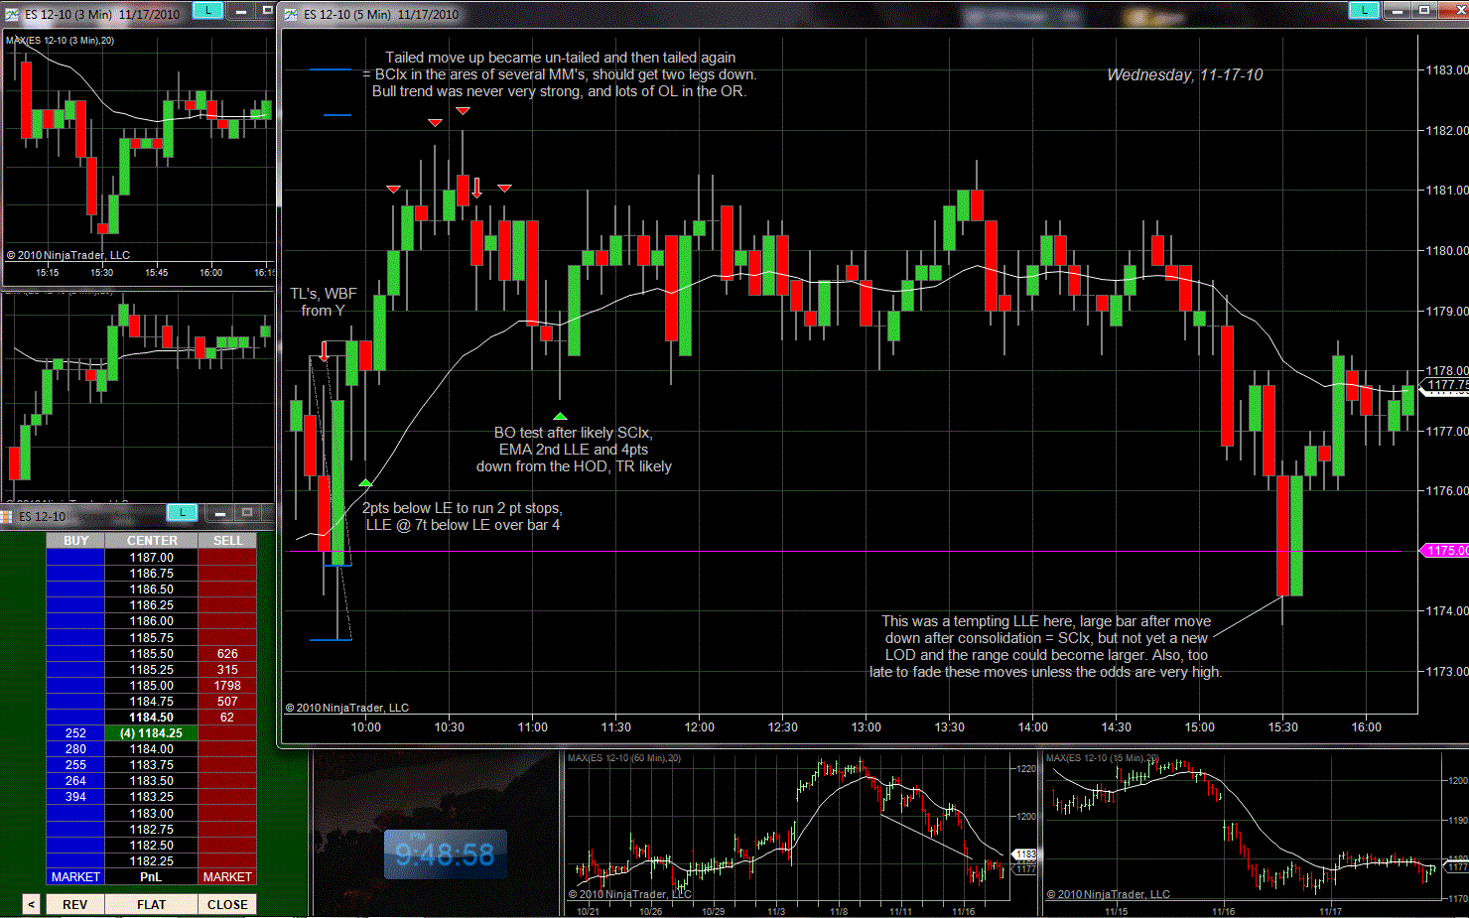Click the NinjaTrader chart icon in the 3 Min title bar
Viewport: 1469px width, 918px height.
tap(11, 15)
